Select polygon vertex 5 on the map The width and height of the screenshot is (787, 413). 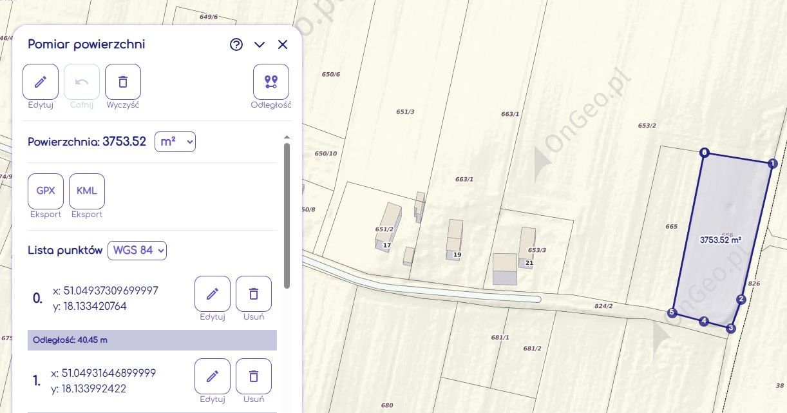672,313
